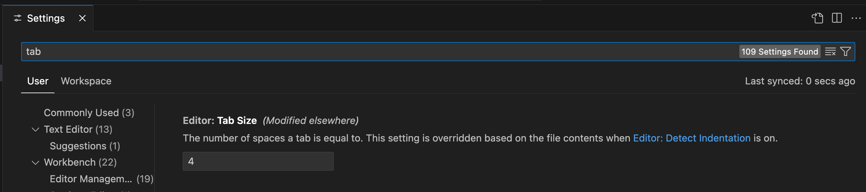Collapse the Workbench section chevron

click(35, 163)
